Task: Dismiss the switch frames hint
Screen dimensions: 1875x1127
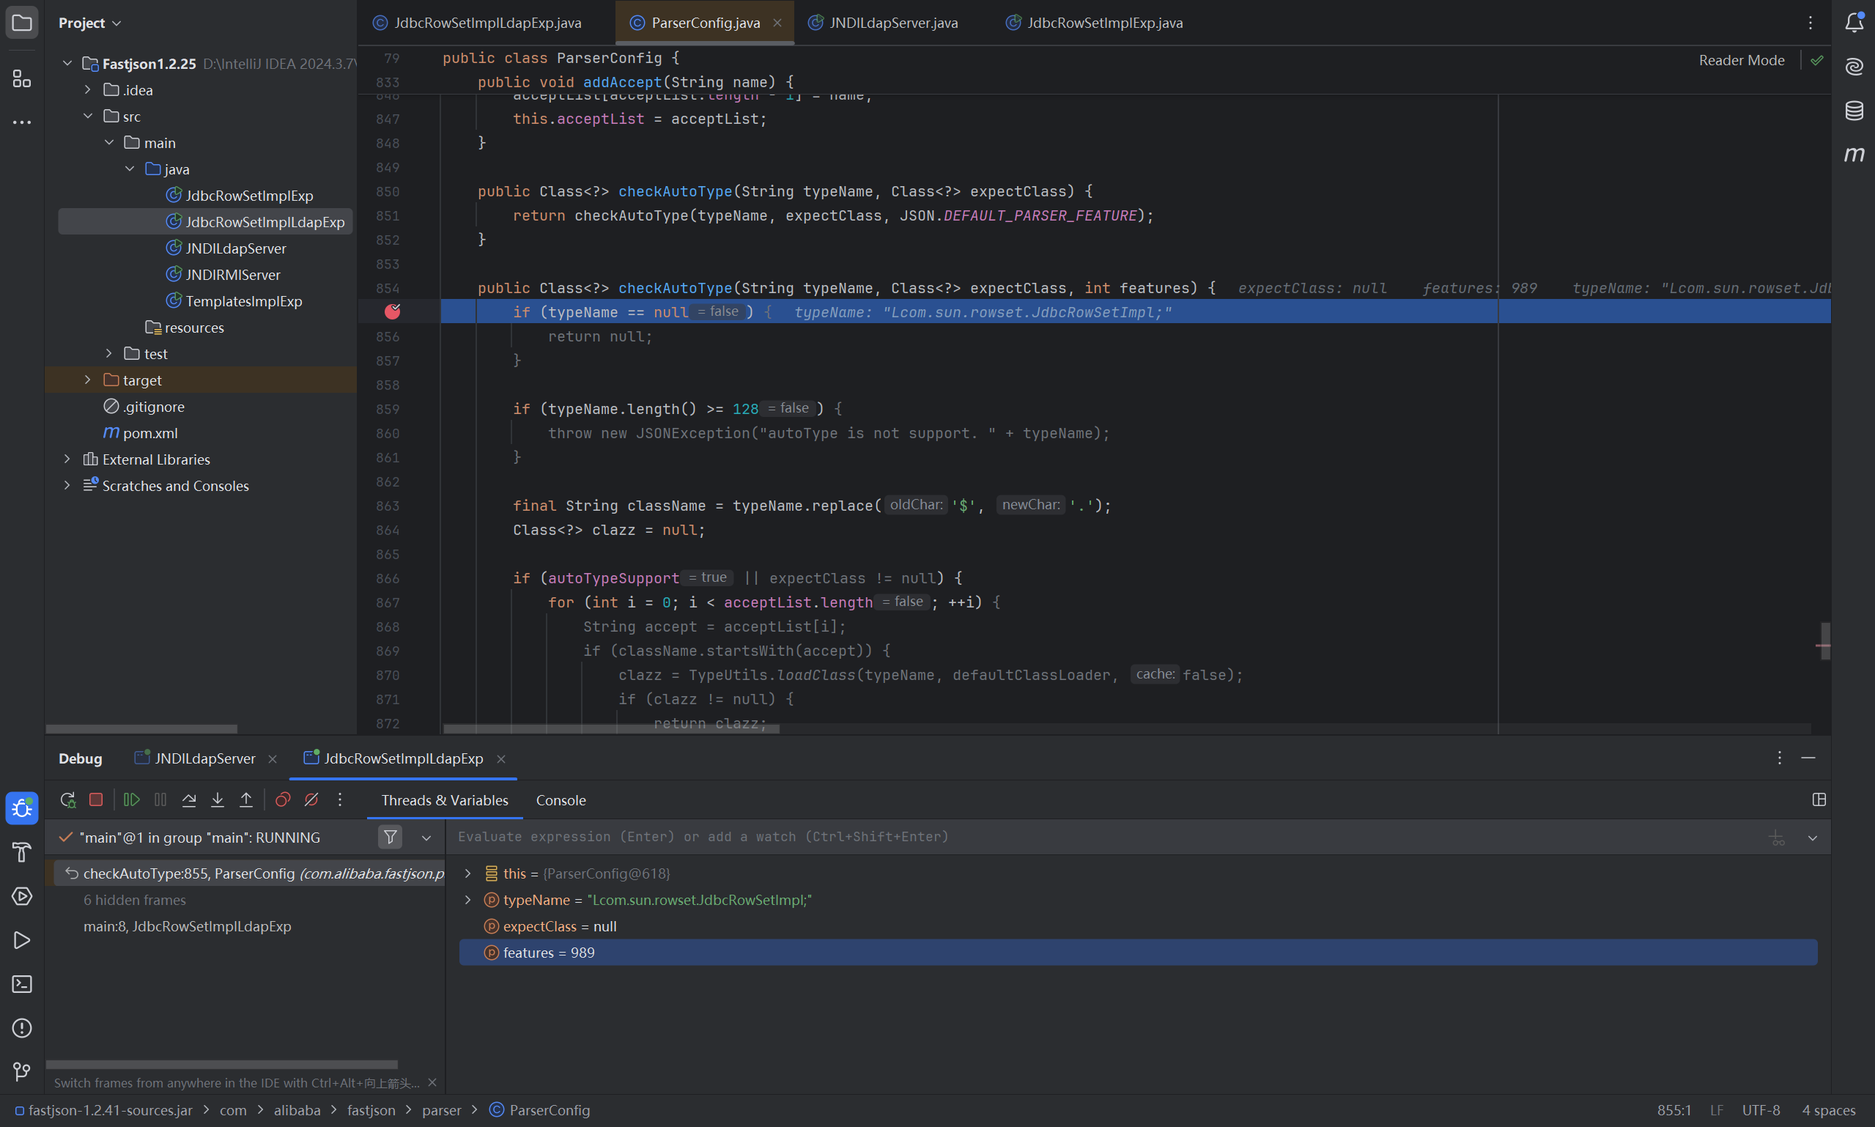Action: pos(432,1082)
